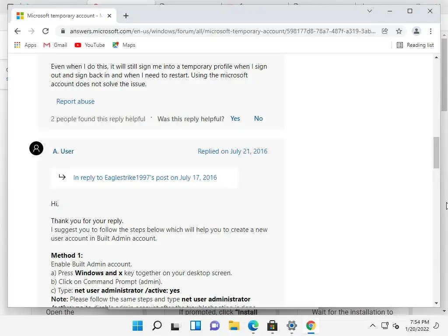Mark reply not helpful with No
The height and width of the screenshot is (336, 448).
coord(258,119)
